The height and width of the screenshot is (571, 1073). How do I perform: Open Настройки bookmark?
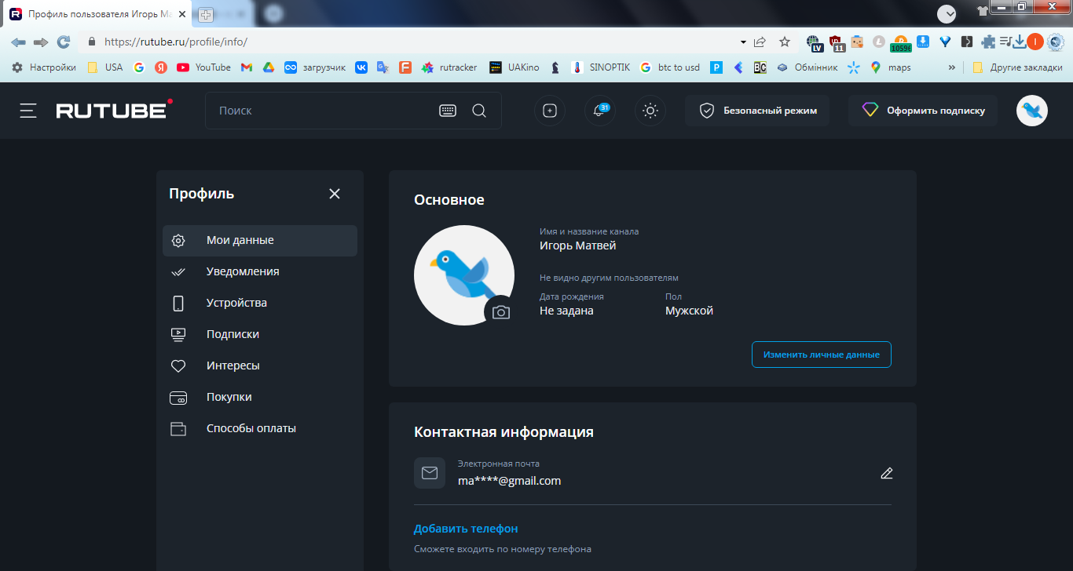coord(44,67)
